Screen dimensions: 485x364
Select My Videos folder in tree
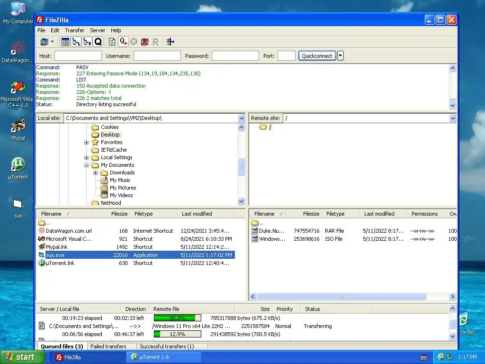coord(121,195)
